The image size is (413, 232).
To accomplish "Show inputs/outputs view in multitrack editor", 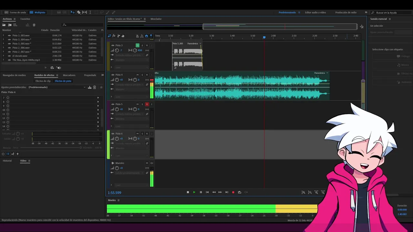I will [109, 36].
